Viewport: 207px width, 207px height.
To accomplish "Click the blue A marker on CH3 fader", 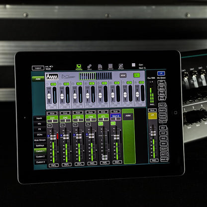I will coord(74,135).
